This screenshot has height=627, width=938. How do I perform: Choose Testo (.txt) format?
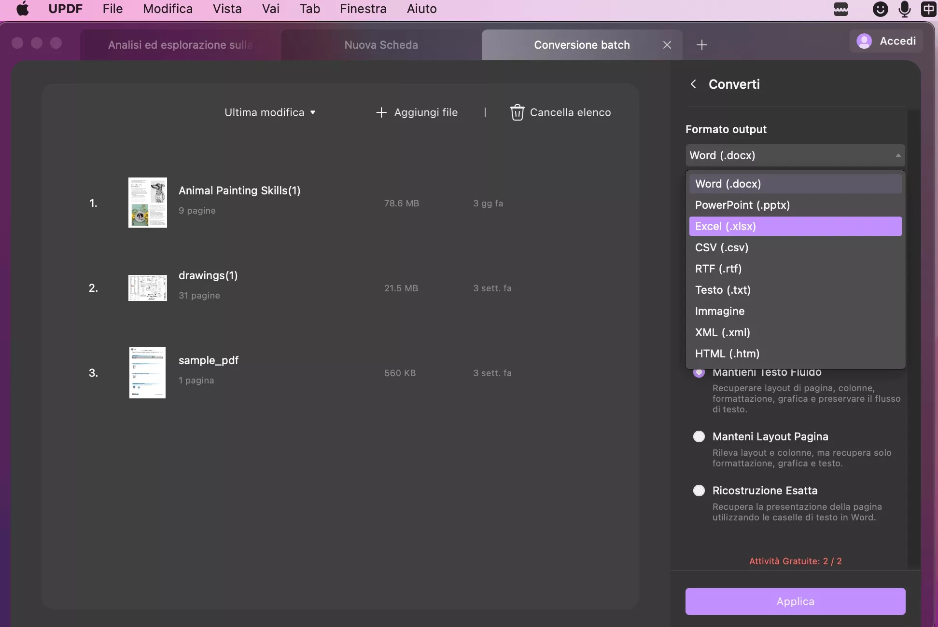[x=795, y=290]
